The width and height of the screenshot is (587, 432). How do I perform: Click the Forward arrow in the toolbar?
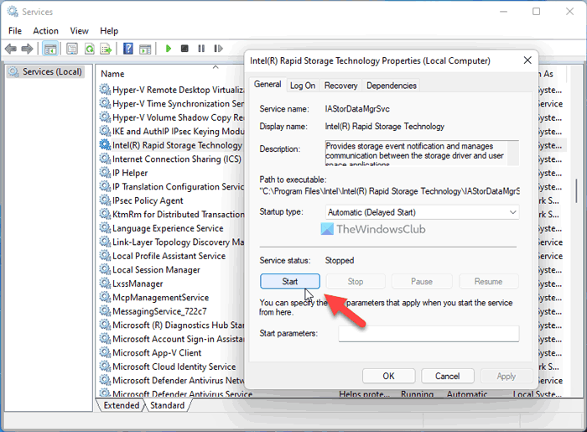click(x=27, y=49)
